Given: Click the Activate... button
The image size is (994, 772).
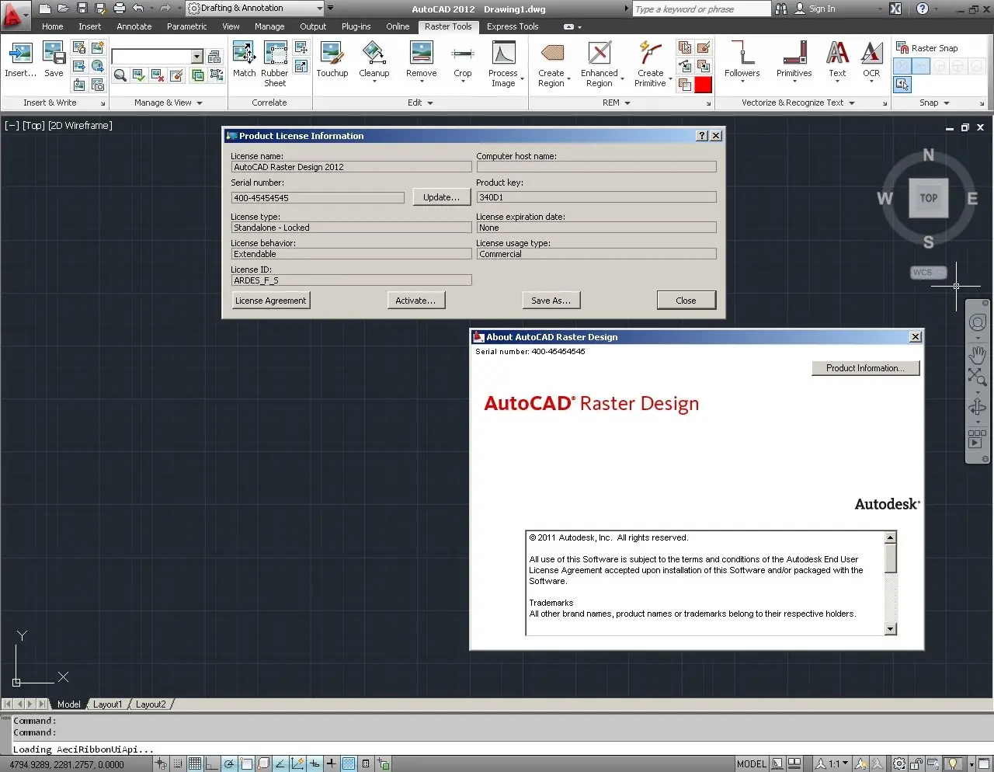Looking at the screenshot, I should (x=415, y=301).
